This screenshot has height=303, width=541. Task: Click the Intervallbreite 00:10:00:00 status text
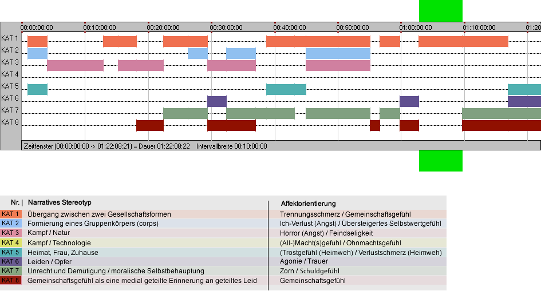point(231,146)
